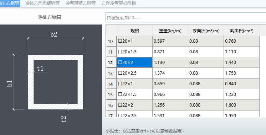
Task: Open the 方形冷弯空心型钢 tab
Action: pyautogui.click(x=119, y=3)
